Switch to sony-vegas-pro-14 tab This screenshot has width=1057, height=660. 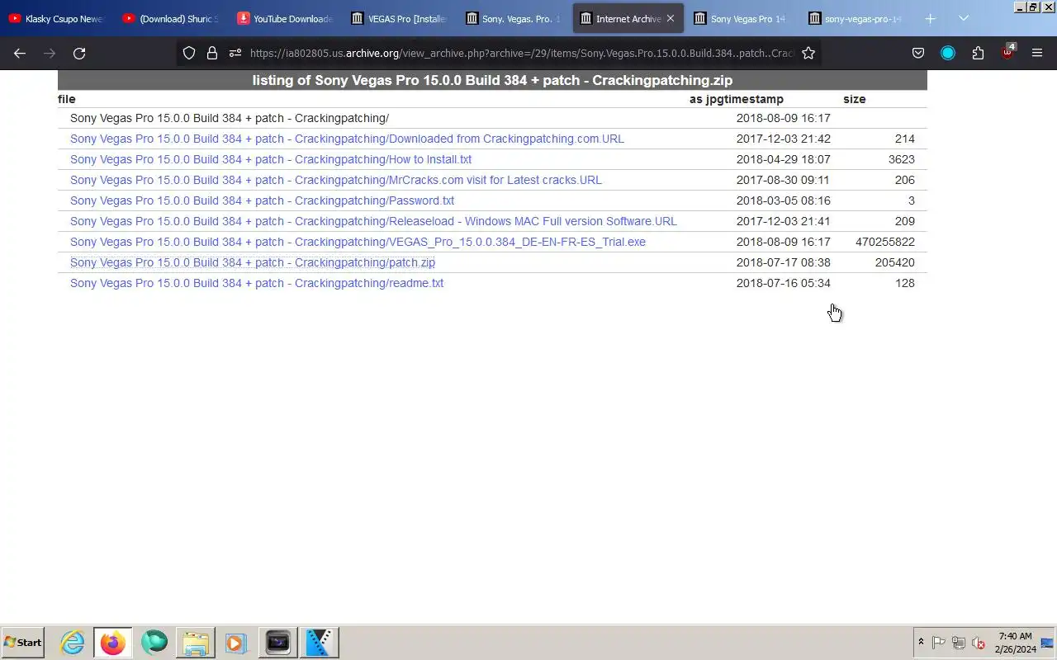click(x=857, y=18)
